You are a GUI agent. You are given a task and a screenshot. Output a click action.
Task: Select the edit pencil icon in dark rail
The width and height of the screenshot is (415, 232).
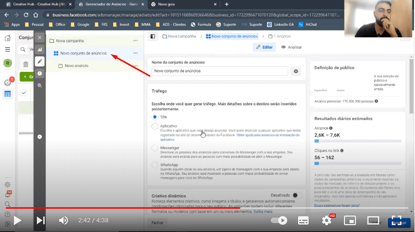pyautogui.click(x=40, y=61)
